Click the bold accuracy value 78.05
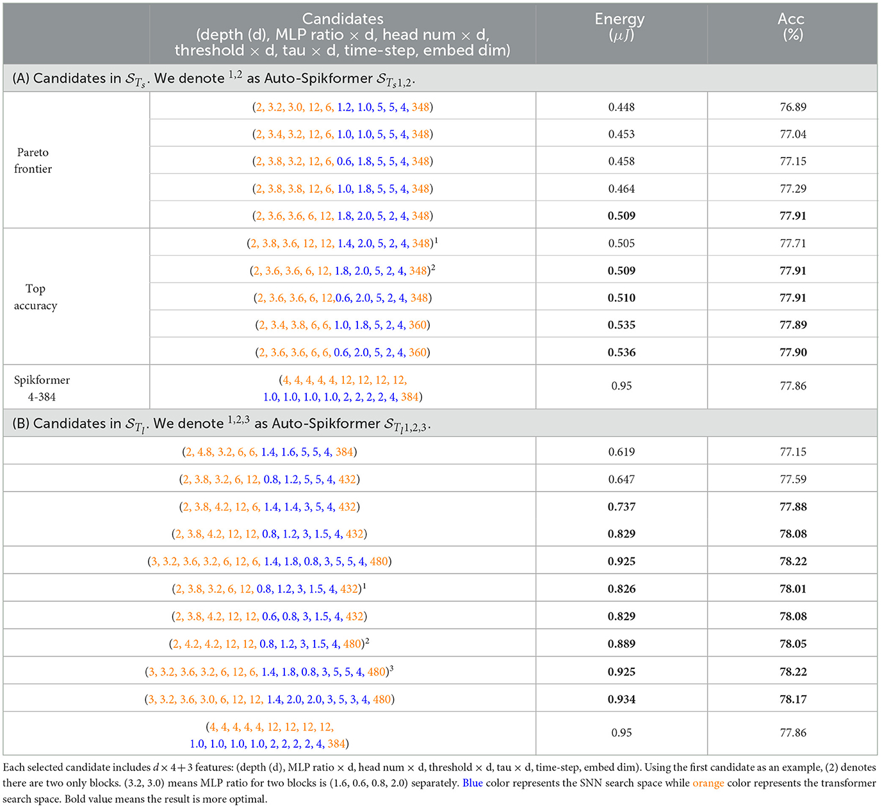 click(x=793, y=644)
